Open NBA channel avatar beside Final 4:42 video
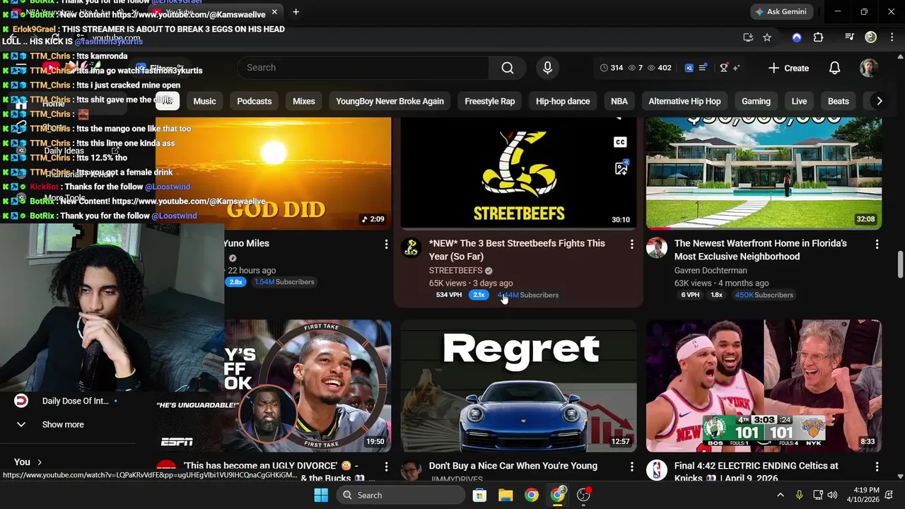The width and height of the screenshot is (905, 509). pyautogui.click(x=657, y=470)
